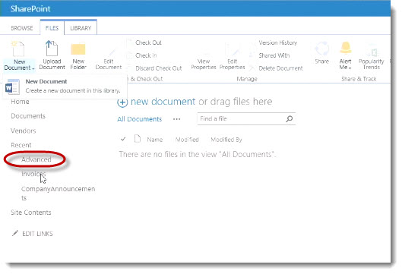Toggle the select-all checkmark column header

pos(123,139)
